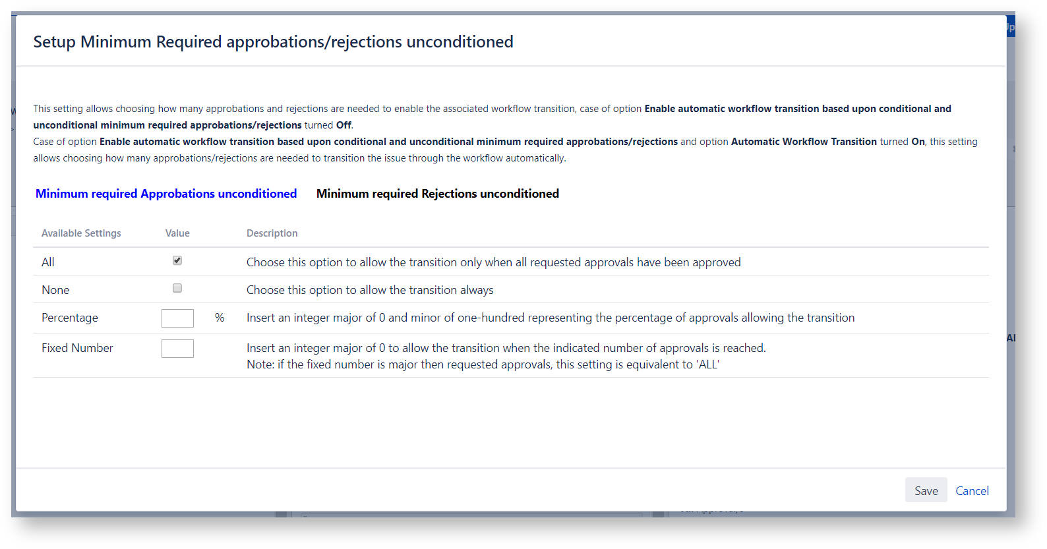
Task: Select the None row label
Action: point(55,290)
